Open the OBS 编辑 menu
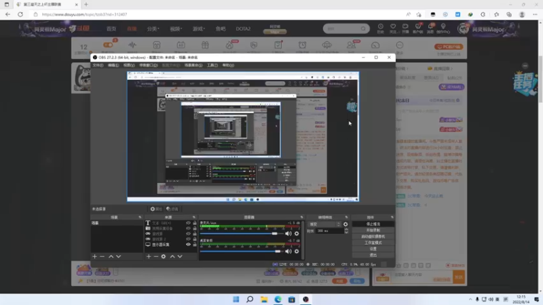 pyautogui.click(x=113, y=65)
